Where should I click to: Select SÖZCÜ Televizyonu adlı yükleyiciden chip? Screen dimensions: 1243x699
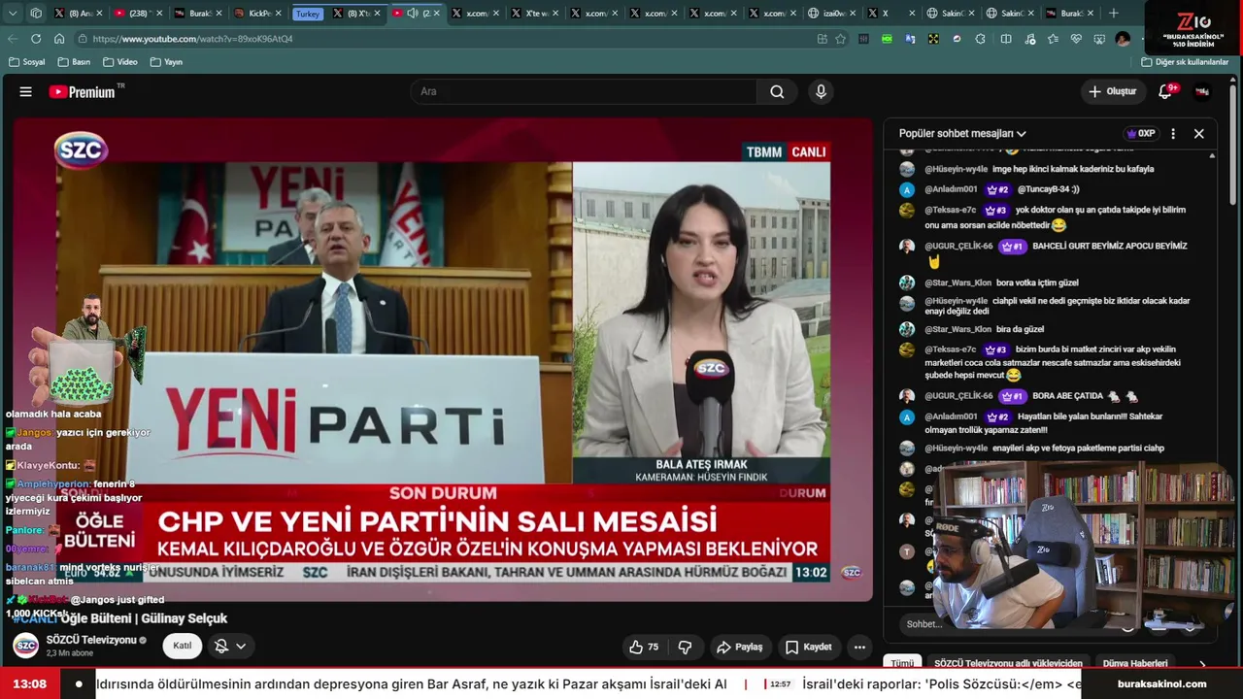point(1008,663)
